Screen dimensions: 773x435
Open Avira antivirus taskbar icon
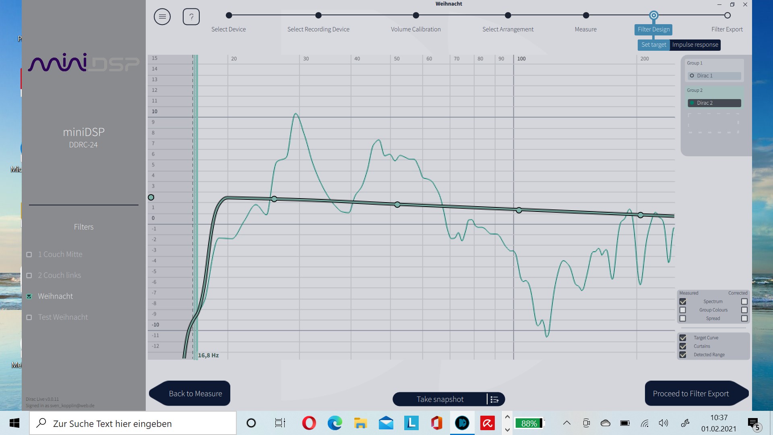(x=487, y=423)
